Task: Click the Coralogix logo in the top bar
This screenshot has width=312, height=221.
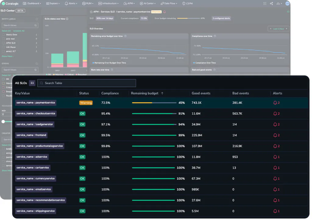Action: [10, 4]
